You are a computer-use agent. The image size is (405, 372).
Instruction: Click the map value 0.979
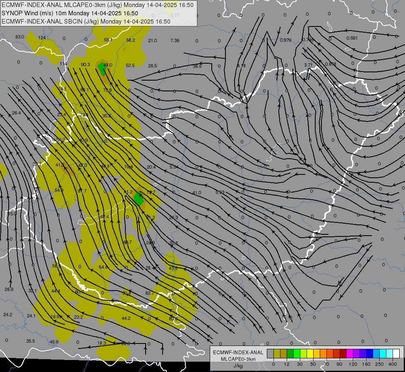[x=285, y=40]
